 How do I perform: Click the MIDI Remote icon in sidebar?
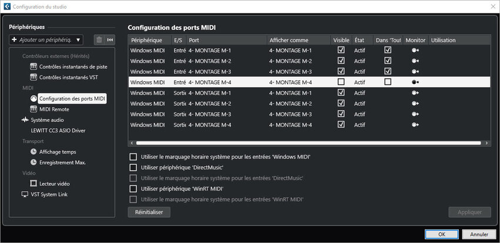click(x=33, y=109)
